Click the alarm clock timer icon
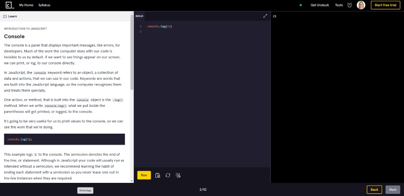Viewport: 404px width, 196px height. (349, 5)
